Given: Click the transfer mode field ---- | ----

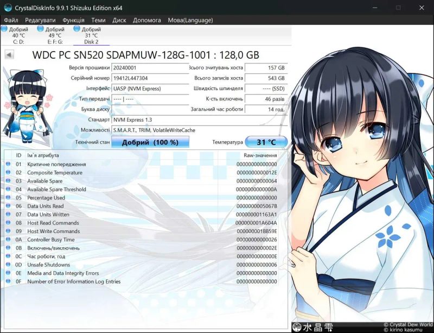Looking at the screenshot, I should click(150, 99).
